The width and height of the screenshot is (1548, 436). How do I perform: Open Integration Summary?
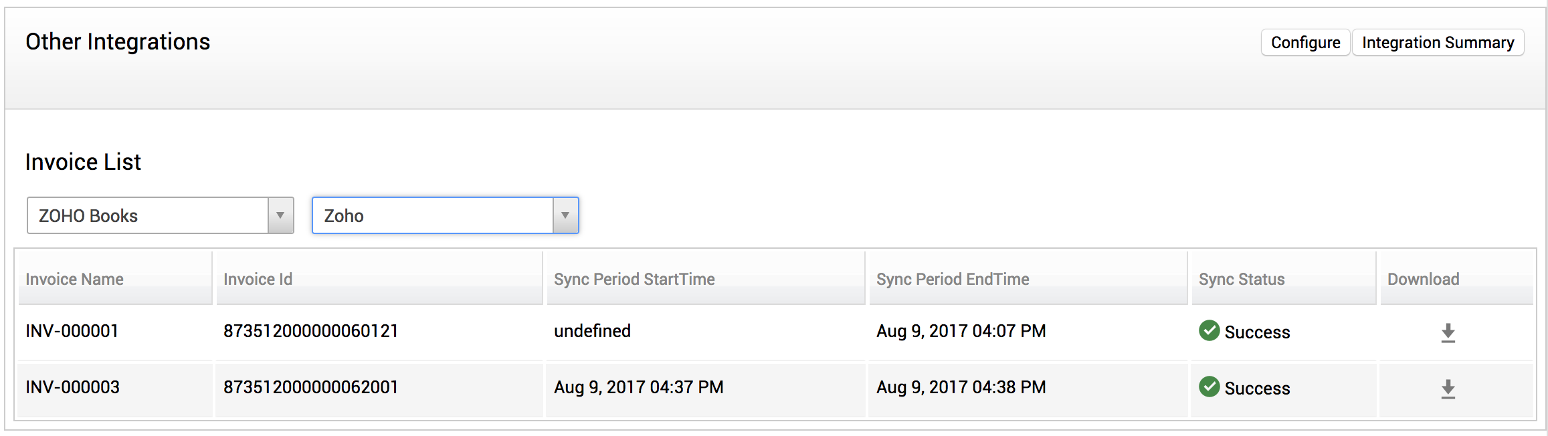(x=1438, y=43)
